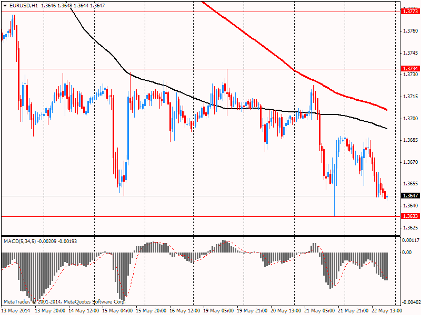This screenshot has height=315, width=421.
Task: Click the 21 May 21:00 time label
Action: tap(353, 311)
